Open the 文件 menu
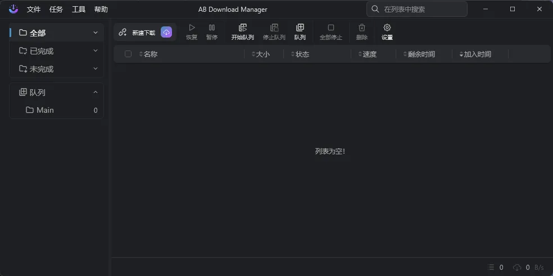 point(34,10)
